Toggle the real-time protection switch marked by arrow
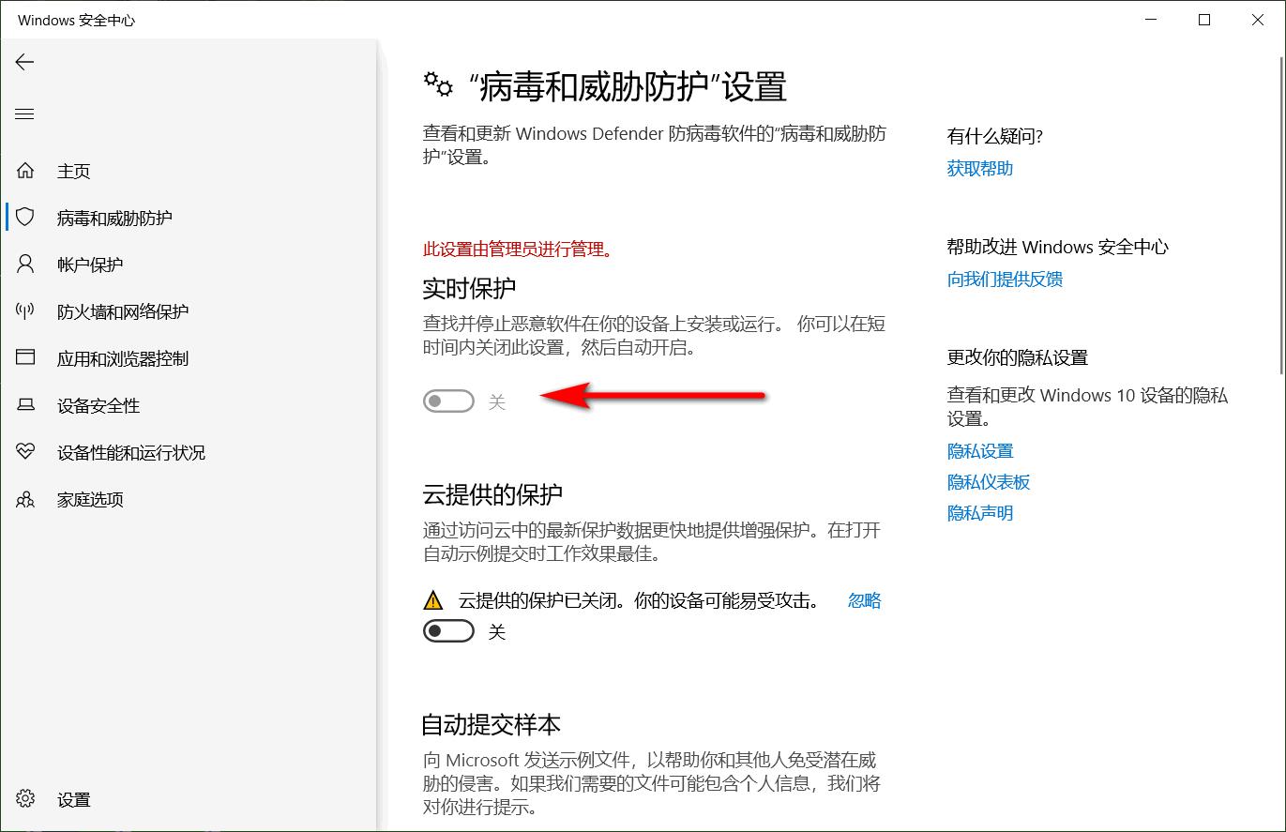 point(448,401)
